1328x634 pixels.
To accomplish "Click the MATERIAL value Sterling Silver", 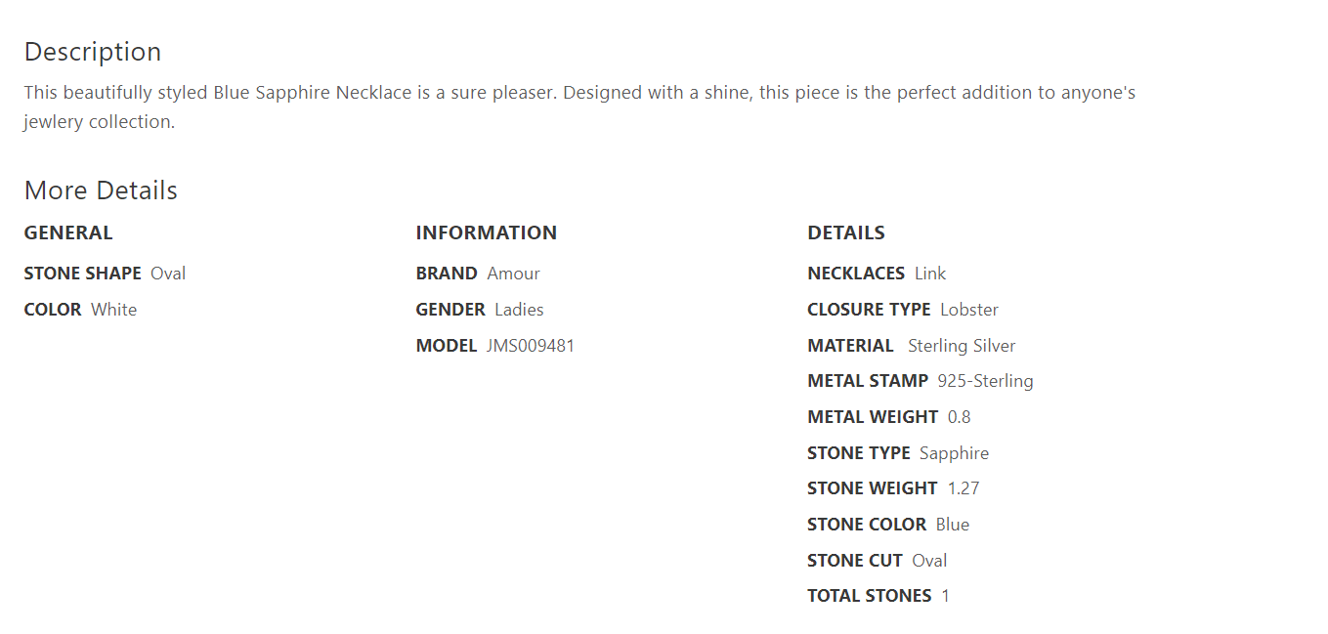I will [962, 346].
